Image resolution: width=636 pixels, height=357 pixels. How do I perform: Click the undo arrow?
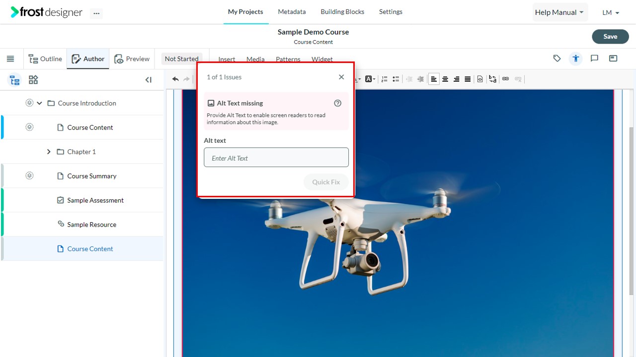(x=175, y=79)
